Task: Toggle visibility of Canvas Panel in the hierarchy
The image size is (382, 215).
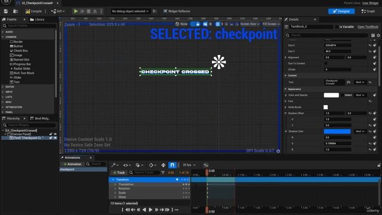Action: pyautogui.click(x=56, y=134)
